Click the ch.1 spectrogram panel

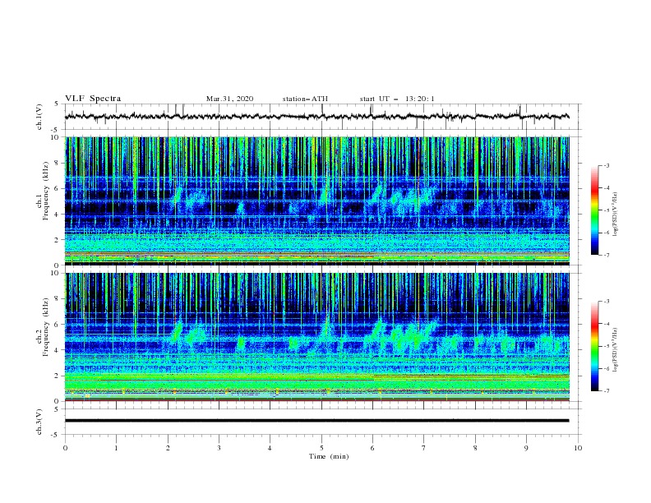316,201
